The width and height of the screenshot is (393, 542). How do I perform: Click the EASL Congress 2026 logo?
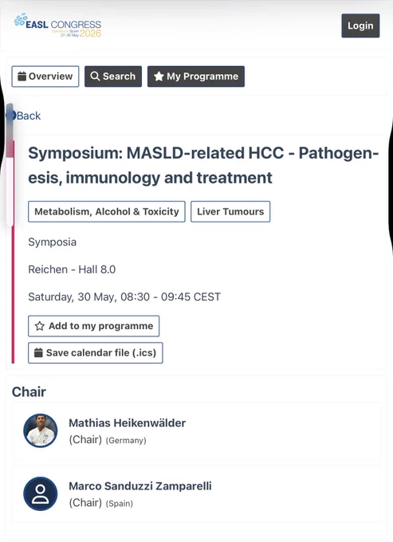click(57, 26)
